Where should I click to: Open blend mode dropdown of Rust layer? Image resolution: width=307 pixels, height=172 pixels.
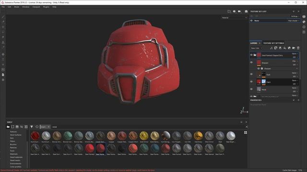tap(295, 73)
